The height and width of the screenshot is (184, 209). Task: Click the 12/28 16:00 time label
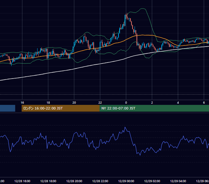22,181
